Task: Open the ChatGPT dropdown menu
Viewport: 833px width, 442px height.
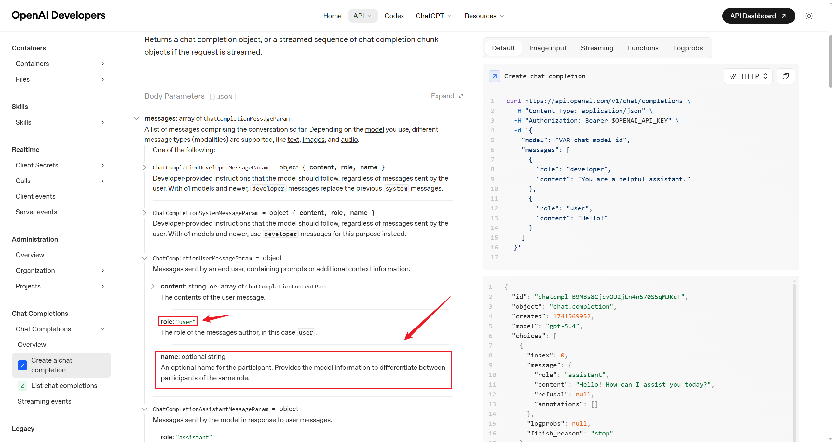Action: click(x=434, y=16)
